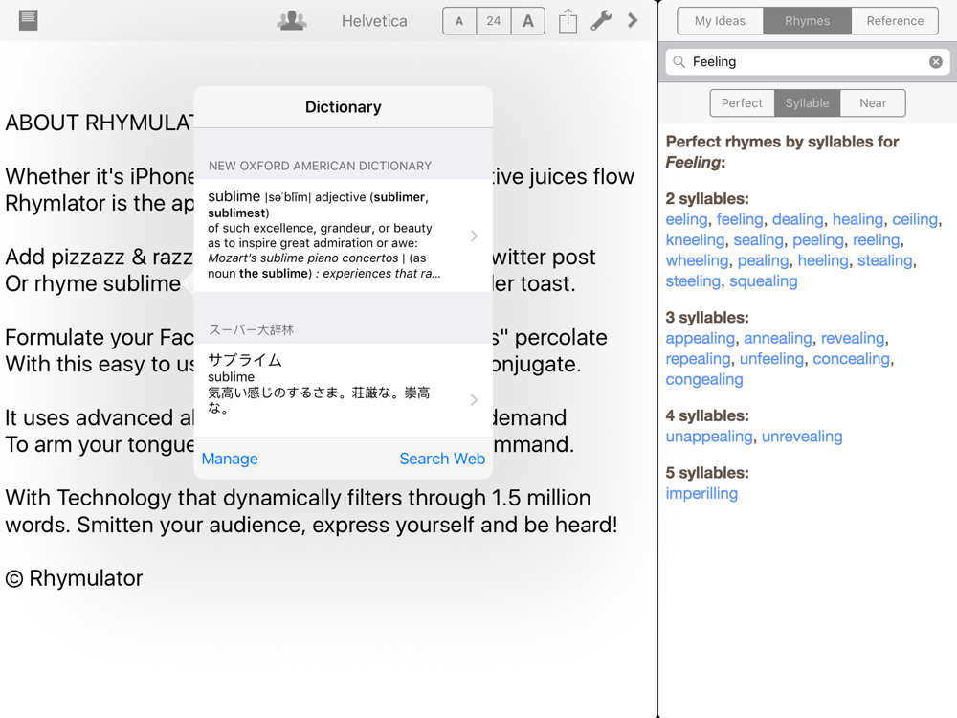Open the documents list icon
Viewport: 957px width, 718px height.
[x=28, y=21]
